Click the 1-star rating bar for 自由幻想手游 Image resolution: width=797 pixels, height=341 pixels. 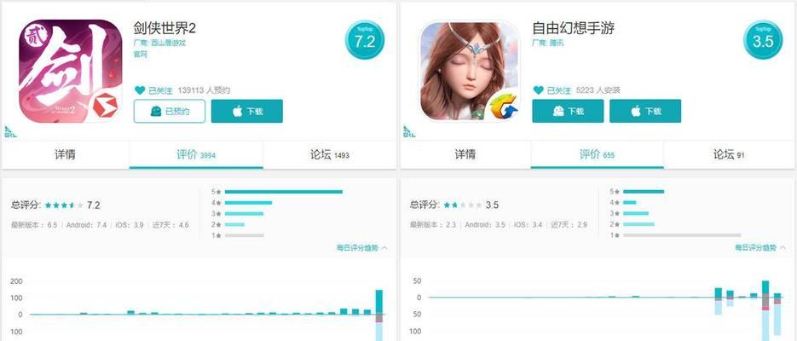point(682,235)
